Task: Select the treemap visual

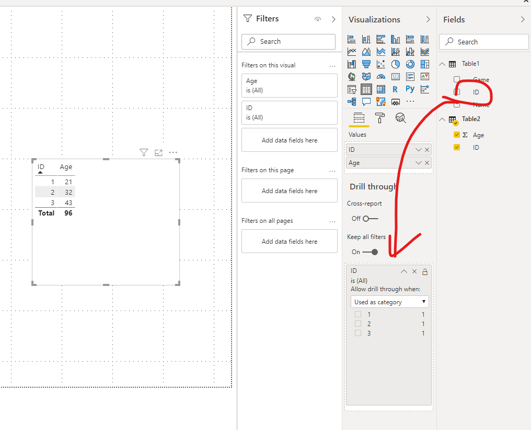Action: 425,64
